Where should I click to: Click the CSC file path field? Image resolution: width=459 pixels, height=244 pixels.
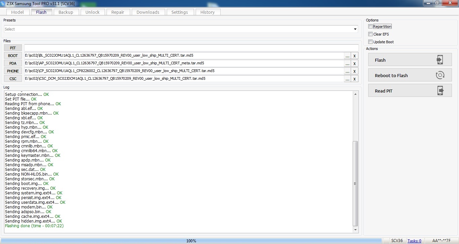pyautogui.click(x=184, y=79)
